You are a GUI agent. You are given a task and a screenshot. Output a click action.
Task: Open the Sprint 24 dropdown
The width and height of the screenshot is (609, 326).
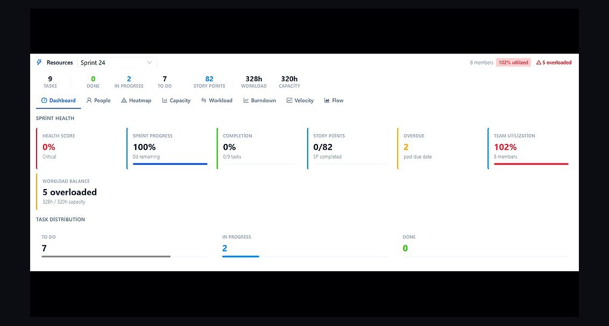(x=117, y=63)
